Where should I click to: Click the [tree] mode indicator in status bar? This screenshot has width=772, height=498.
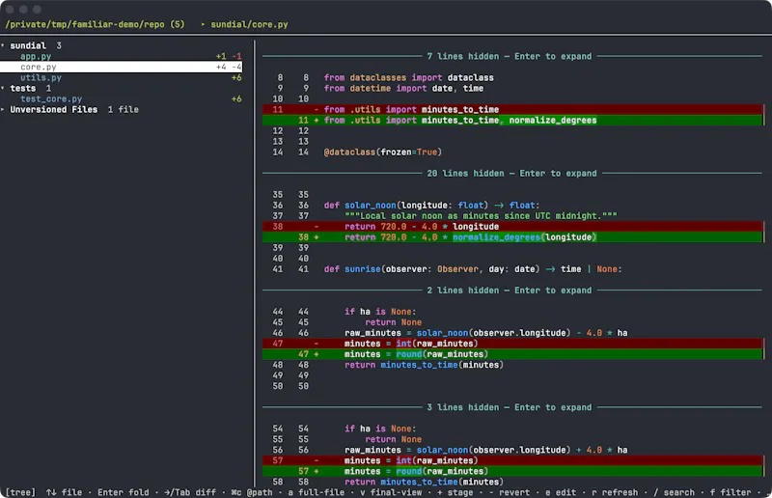(x=20, y=492)
